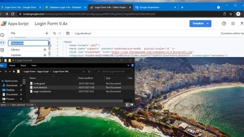Refresh the File Explorer folder view

(89, 72)
